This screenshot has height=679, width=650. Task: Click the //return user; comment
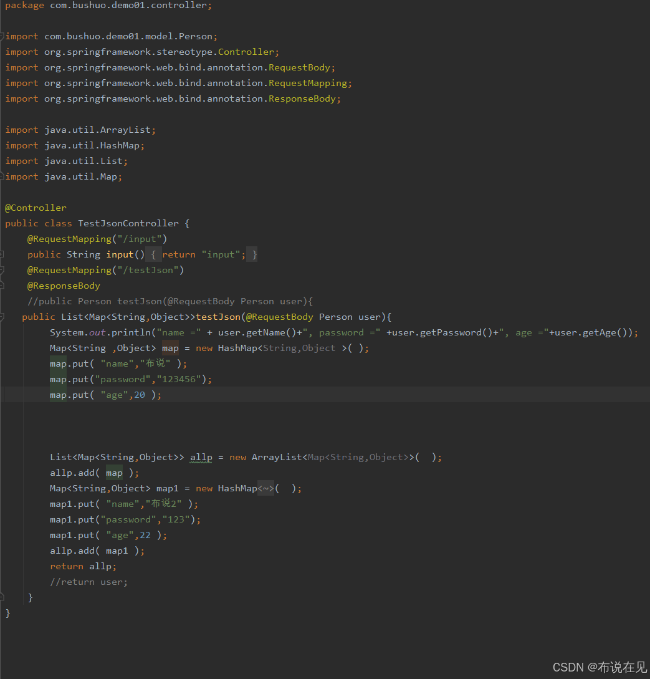coord(88,582)
